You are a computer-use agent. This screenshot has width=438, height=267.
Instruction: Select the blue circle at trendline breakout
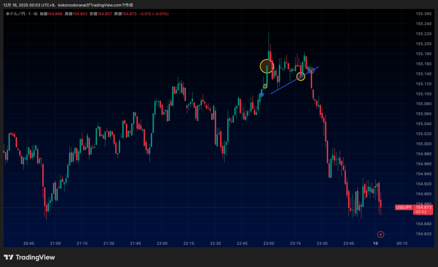pyautogui.click(x=312, y=70)
